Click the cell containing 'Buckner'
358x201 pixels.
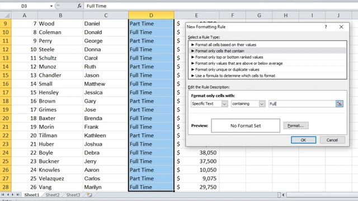pyautogui.click(x=60, y=161)
